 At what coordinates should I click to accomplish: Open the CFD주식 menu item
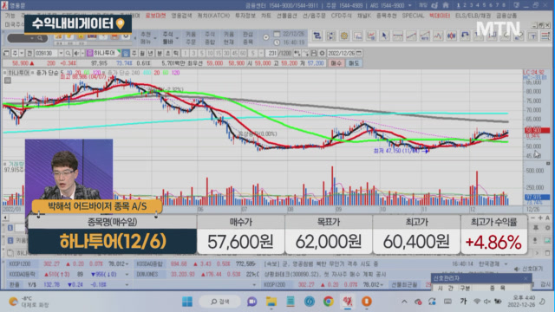click(341, 16)
